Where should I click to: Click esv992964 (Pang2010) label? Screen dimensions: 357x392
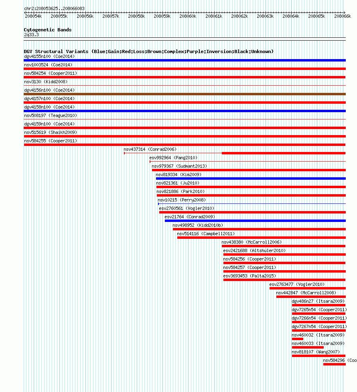coord(173,158)
